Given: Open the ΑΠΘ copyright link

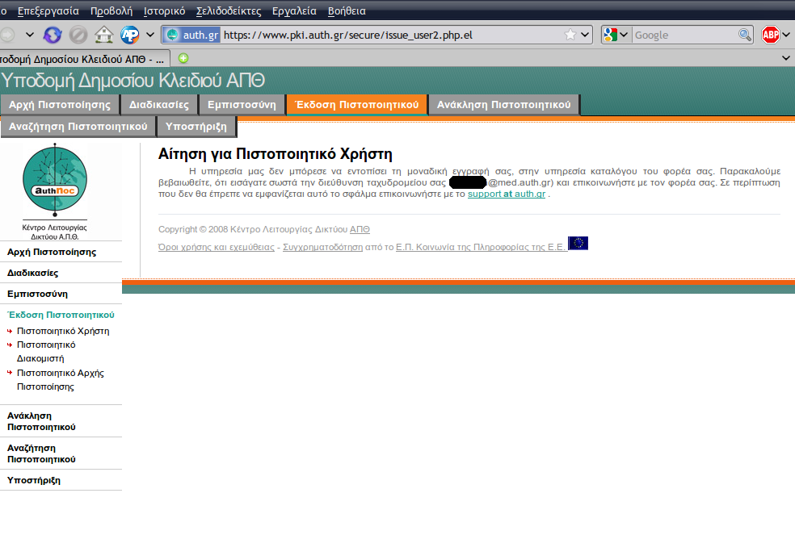Looking at the screenshot, I should pos(360,229).
